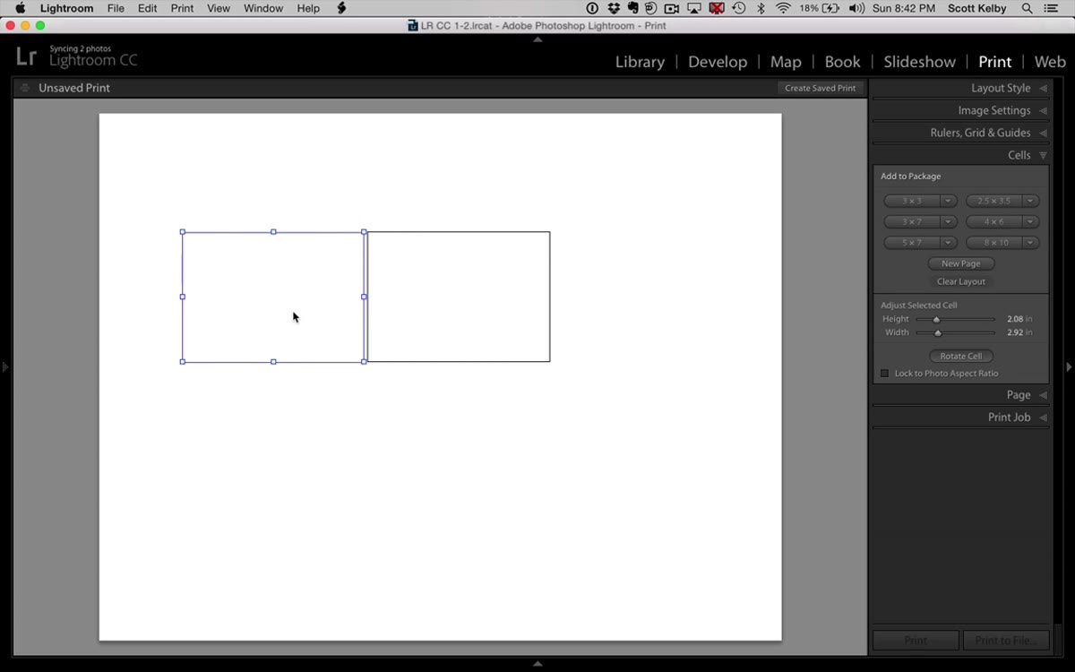This screenshot has width=1075, height=672.
Task: Click the Bluetooth status icon
Action: pyautogui.click(x=761, y=8)
